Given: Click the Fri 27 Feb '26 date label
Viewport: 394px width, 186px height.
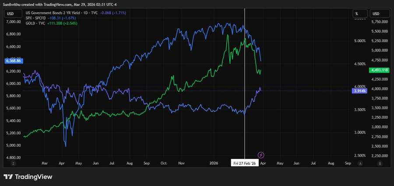Looking at the screenshot, I should coord(245,163).
